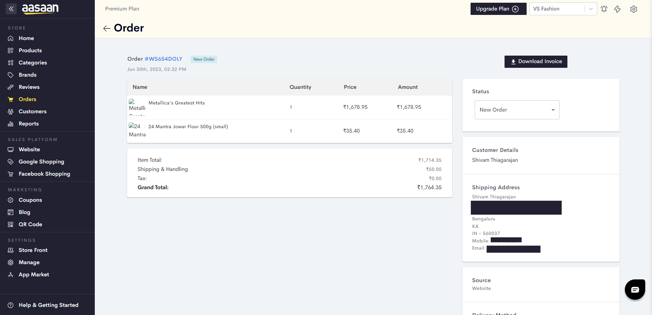652x315 pixels.
Task: Click the Source value Website
Action: 481,289
